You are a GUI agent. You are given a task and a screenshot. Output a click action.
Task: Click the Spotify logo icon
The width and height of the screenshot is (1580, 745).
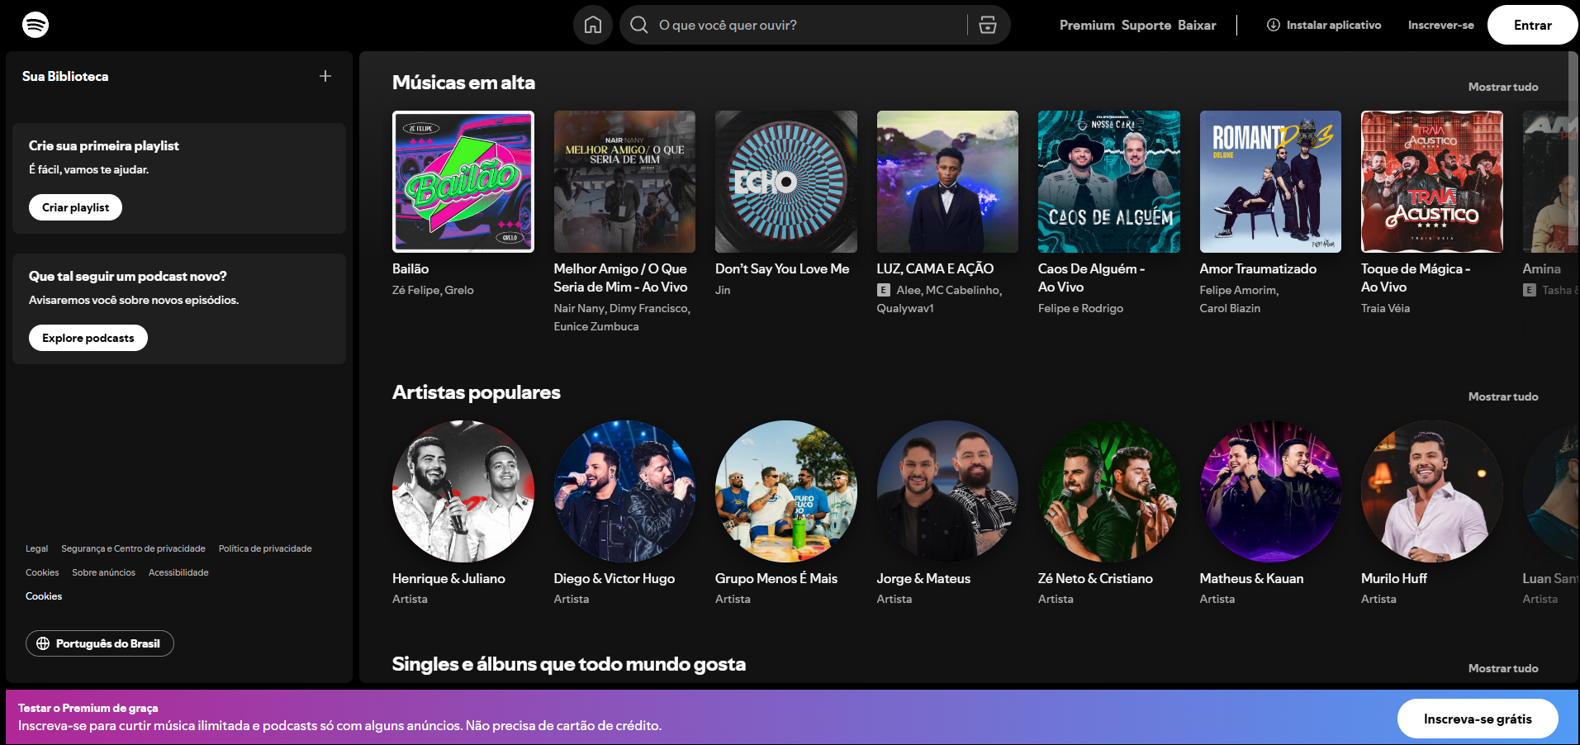point(35,25)
